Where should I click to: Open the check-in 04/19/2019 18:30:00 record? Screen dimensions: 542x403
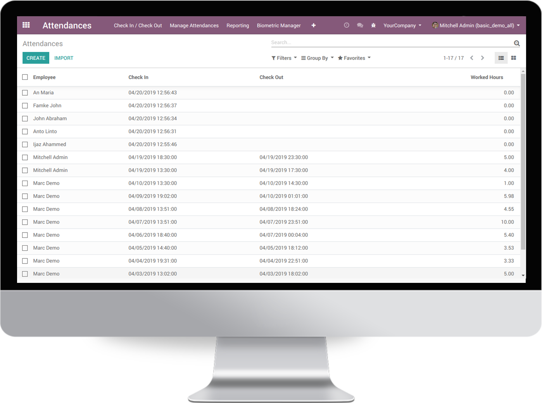(153, 157)
